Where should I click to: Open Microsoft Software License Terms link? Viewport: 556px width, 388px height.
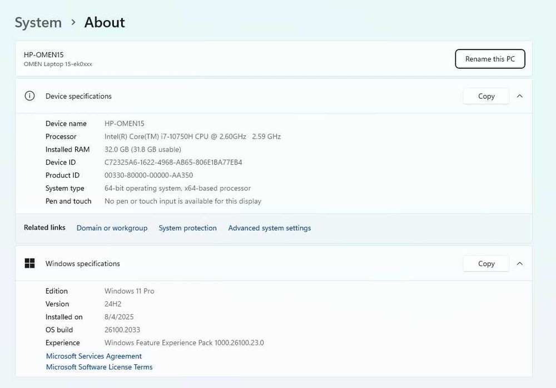coord(100,367)
